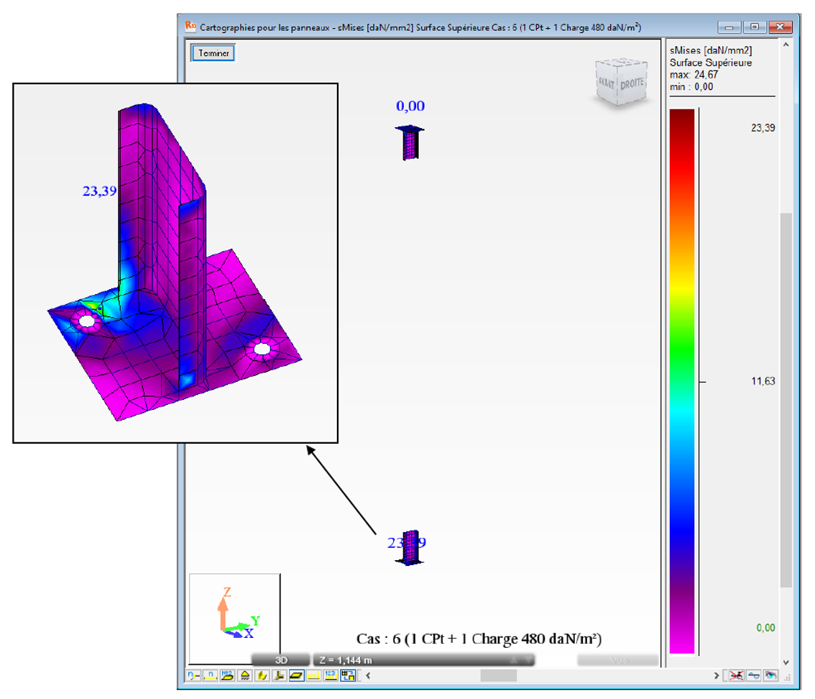Image resolution: width=815 pixels, height=699 pixels.
Task: Click the window resize grip corner
Action: (788, 677)
